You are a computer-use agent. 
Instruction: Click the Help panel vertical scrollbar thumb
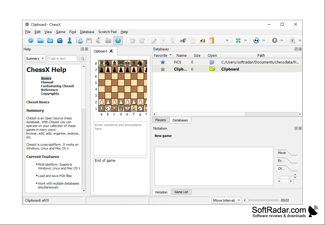pyautogui.click(x=84, y=89)
